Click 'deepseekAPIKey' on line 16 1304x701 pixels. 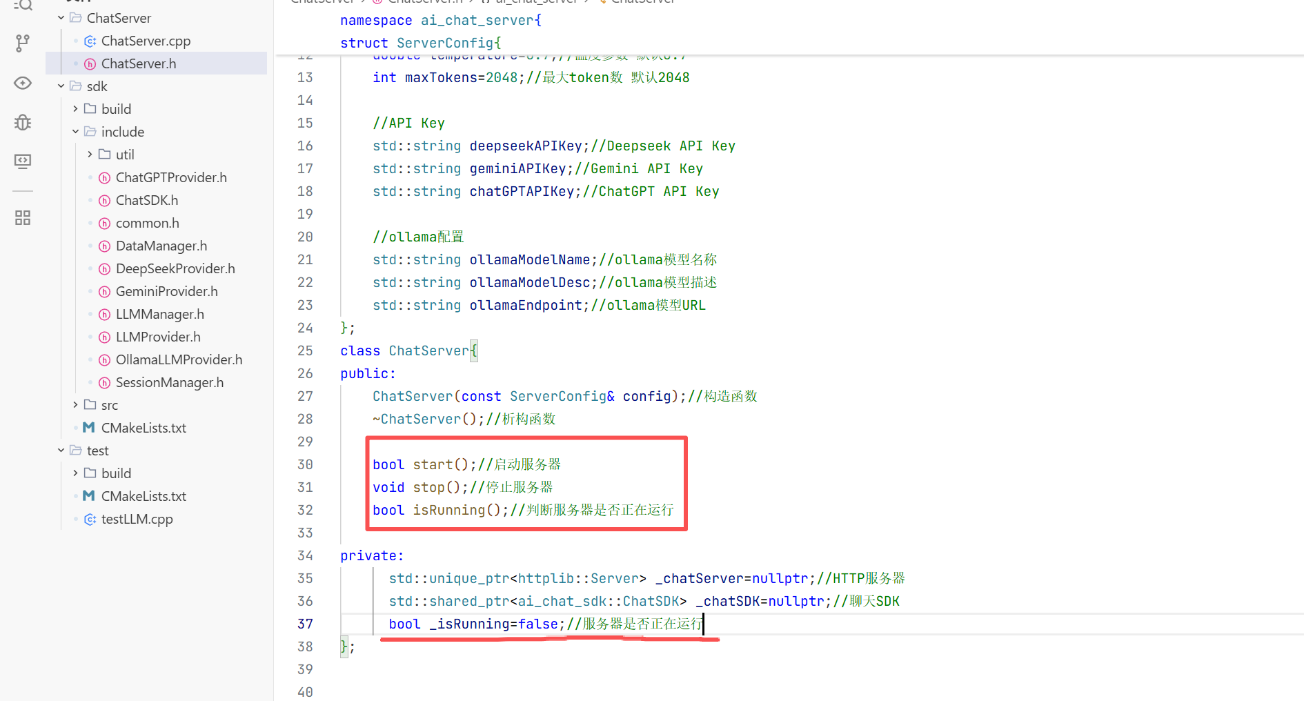click(x=526, y=146)
